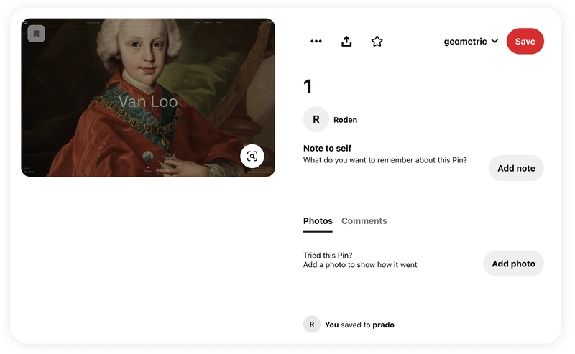575x354 pixels.
Task: Click the red Save button
Action: 525,42
